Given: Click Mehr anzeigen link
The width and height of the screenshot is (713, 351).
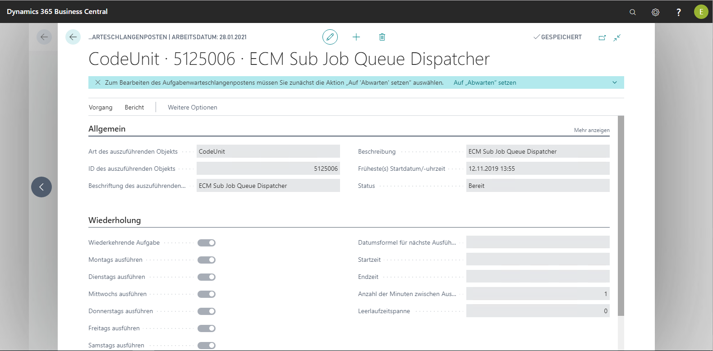Looking at the screenshot, I should pos(592,130).
